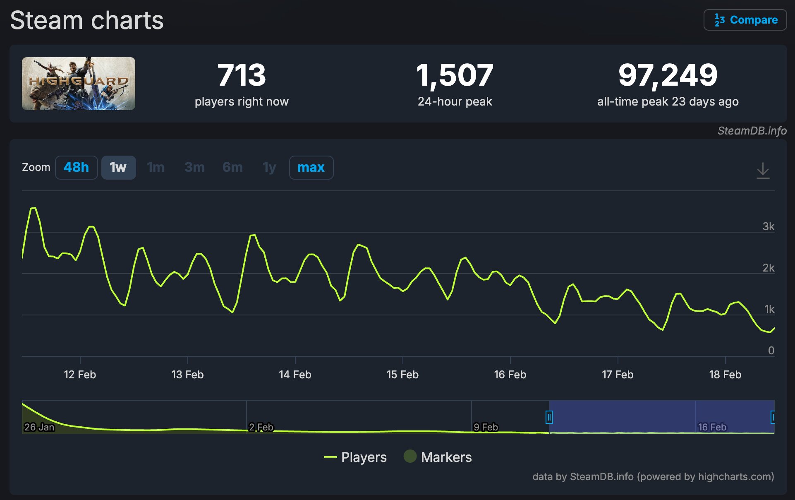Click the green Markers legend circle

point(410,456)
